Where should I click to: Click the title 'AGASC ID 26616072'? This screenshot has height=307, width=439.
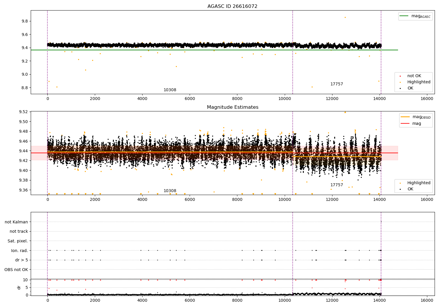coord(232,6)
